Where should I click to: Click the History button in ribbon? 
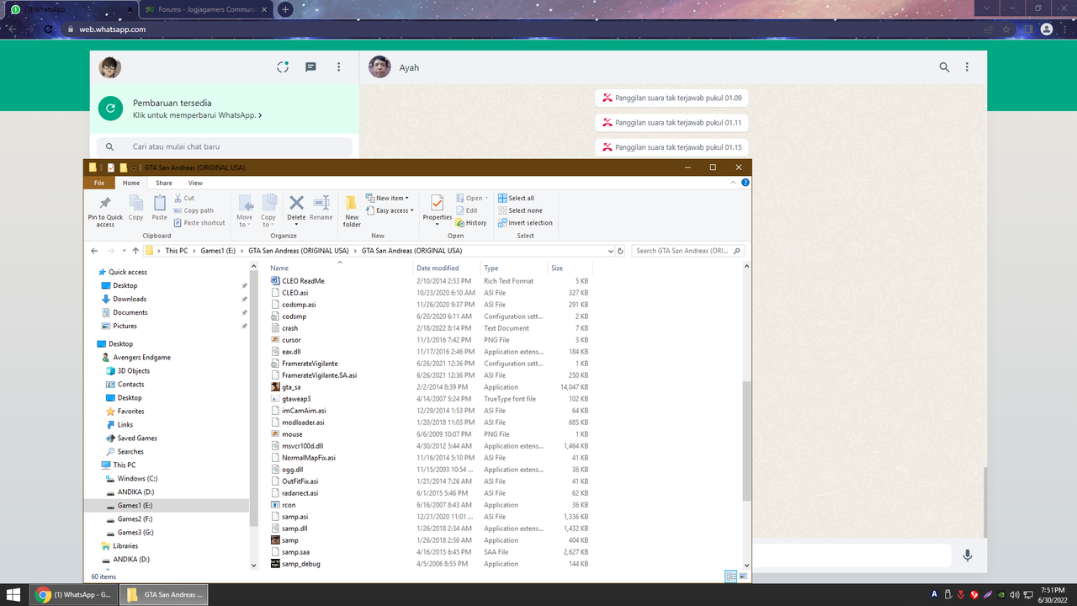pyautogui.click(x=471, y=223)
